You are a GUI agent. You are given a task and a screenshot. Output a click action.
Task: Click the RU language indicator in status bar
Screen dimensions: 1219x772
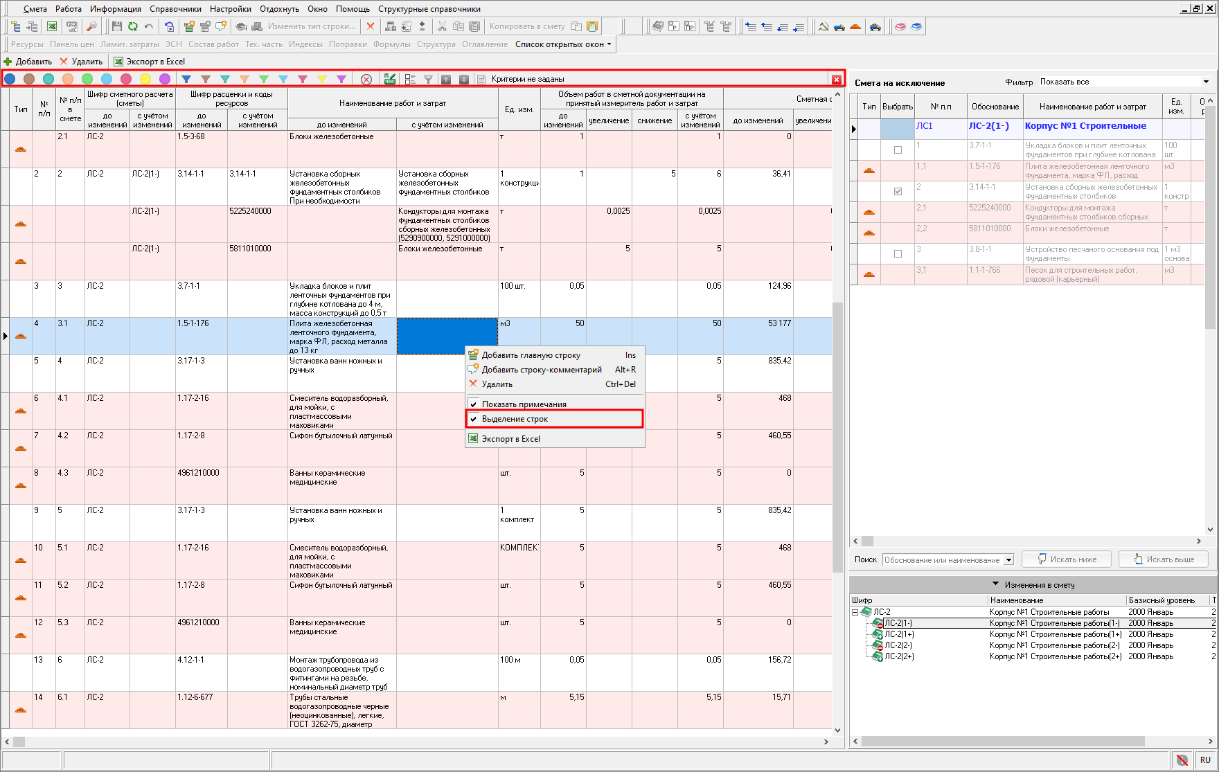pyautogui.click(x=1206, y=760)
